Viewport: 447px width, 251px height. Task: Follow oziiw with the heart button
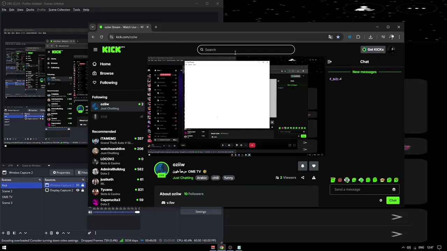(x=314, y=166)
